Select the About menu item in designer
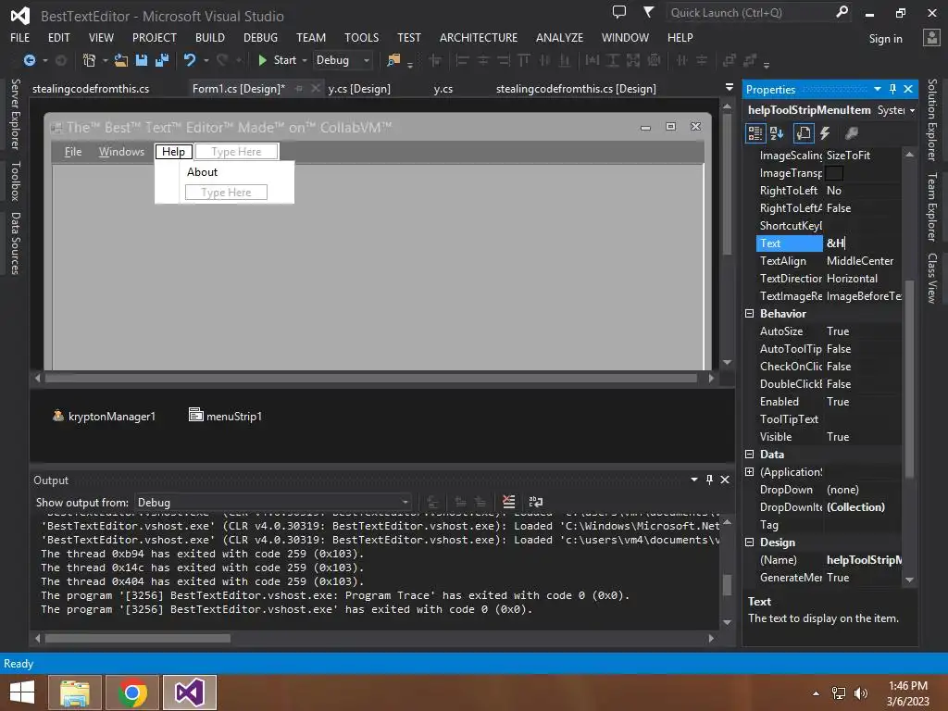The height and width of the screenshot is (711, 948). coord(202,171)
